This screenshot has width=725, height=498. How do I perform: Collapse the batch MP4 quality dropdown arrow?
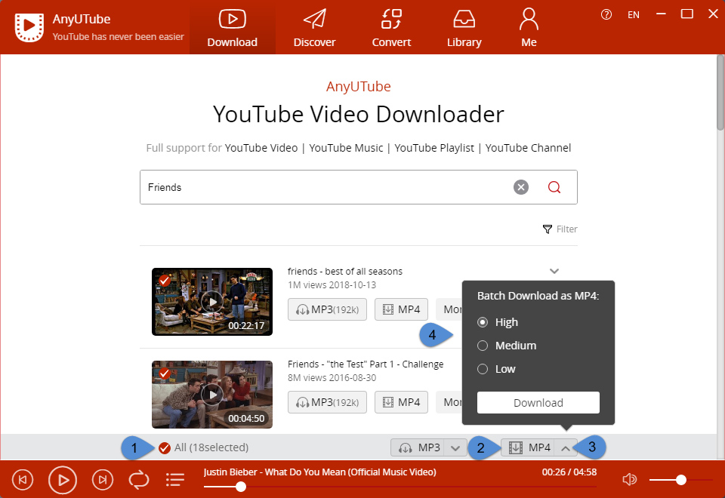pyautogui.click(x=566, y=447)
